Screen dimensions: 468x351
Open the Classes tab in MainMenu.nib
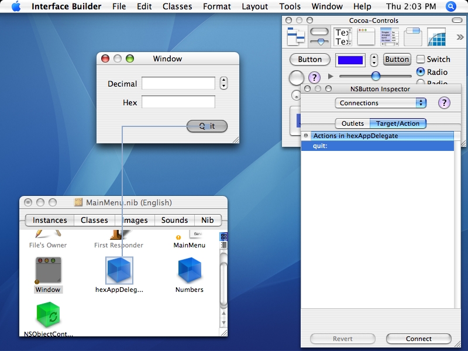click(x=94, y=221)
